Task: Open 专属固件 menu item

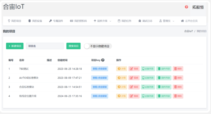Action: (56, 21)
